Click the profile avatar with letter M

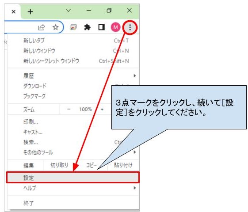point(116,27)
